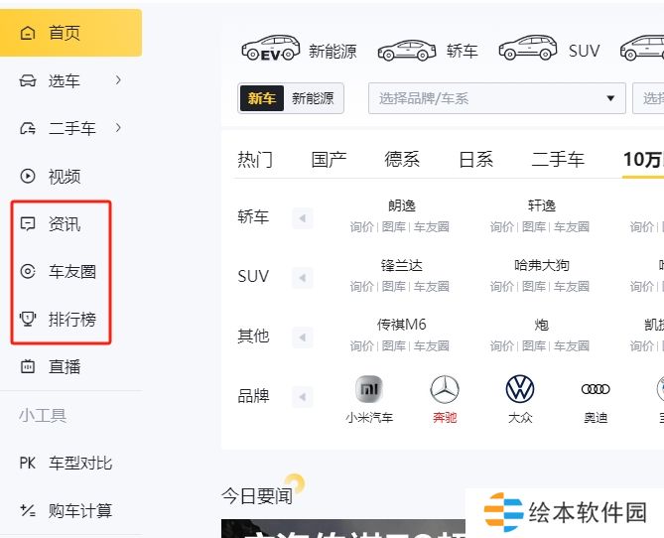Screen dimensions: 664x538
Task: Expand the 选车 submenu chevron
Action: (x=118, y=79)
